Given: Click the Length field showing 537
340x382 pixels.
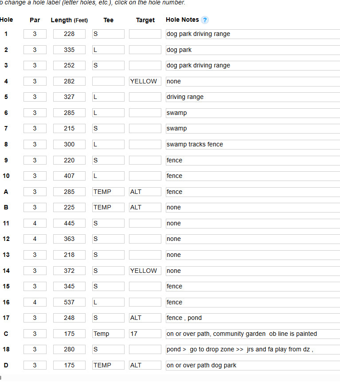Looking at the screenshot, I should 69,302.
